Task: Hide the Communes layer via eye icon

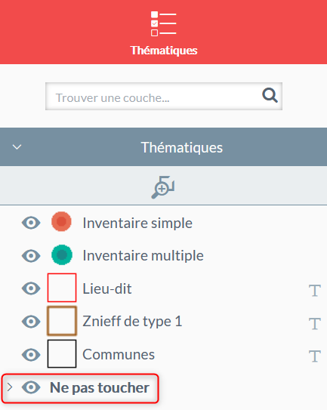Action: [31, 355]
